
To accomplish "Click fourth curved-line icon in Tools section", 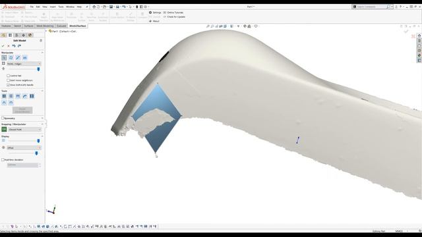I will [x=25, y=96].
